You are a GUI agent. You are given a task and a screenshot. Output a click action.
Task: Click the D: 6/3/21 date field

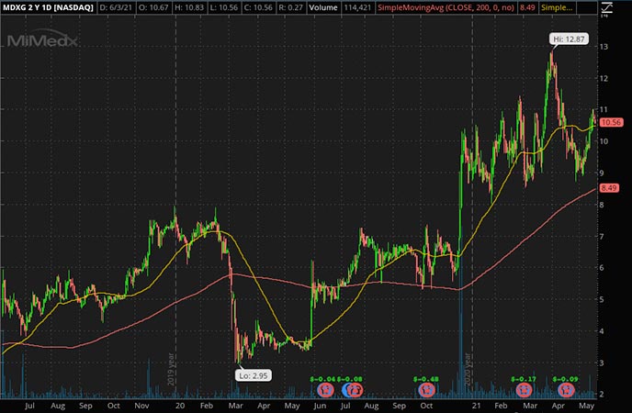coord(116,7)
